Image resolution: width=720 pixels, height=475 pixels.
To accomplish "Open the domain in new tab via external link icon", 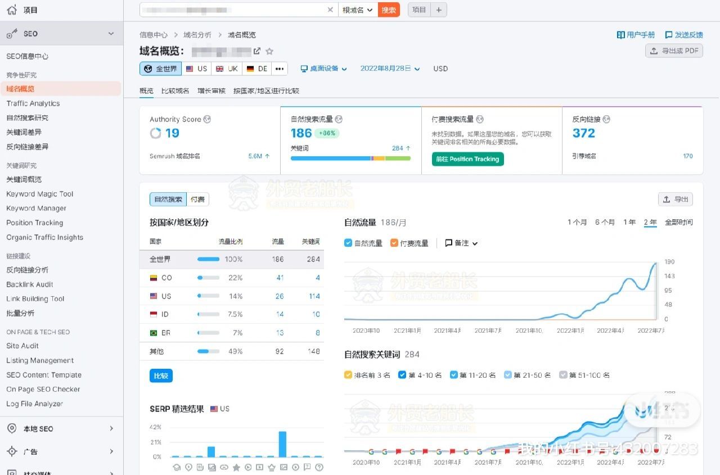I will 258,51.
